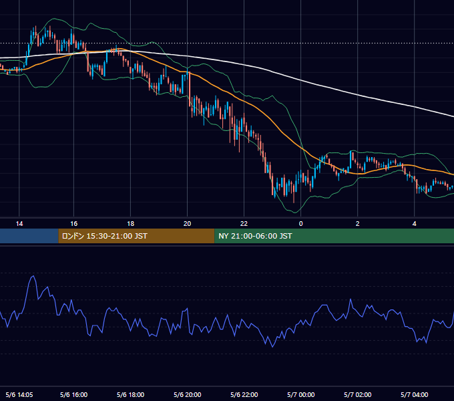This screenshot has height=401, width=454.
Task: Click the 4 hour label on the time axis
Action: 415,224
